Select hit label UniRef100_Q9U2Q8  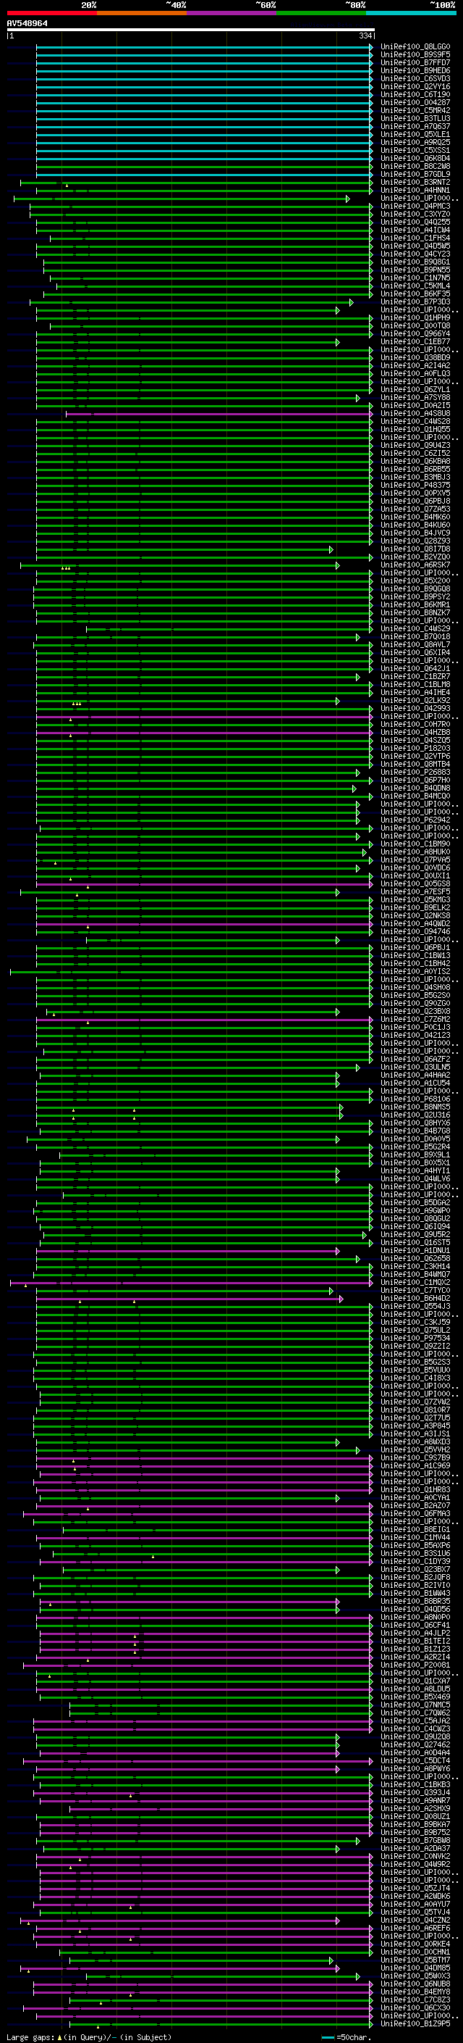(x=415, y=1736)
